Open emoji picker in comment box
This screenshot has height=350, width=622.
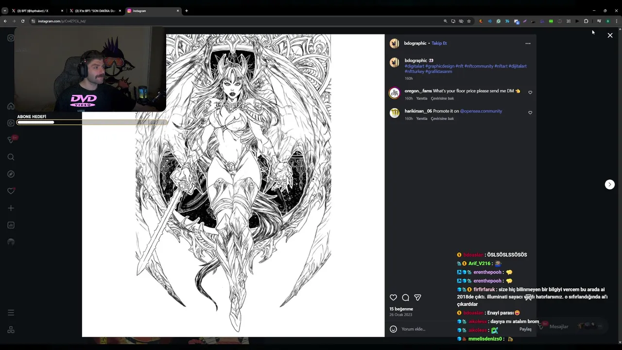click(x=393, y=329)
